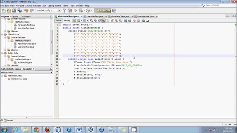Toggle Highlight Search in editor toolbar
The image size is (237, 133).
coord(103,21)
